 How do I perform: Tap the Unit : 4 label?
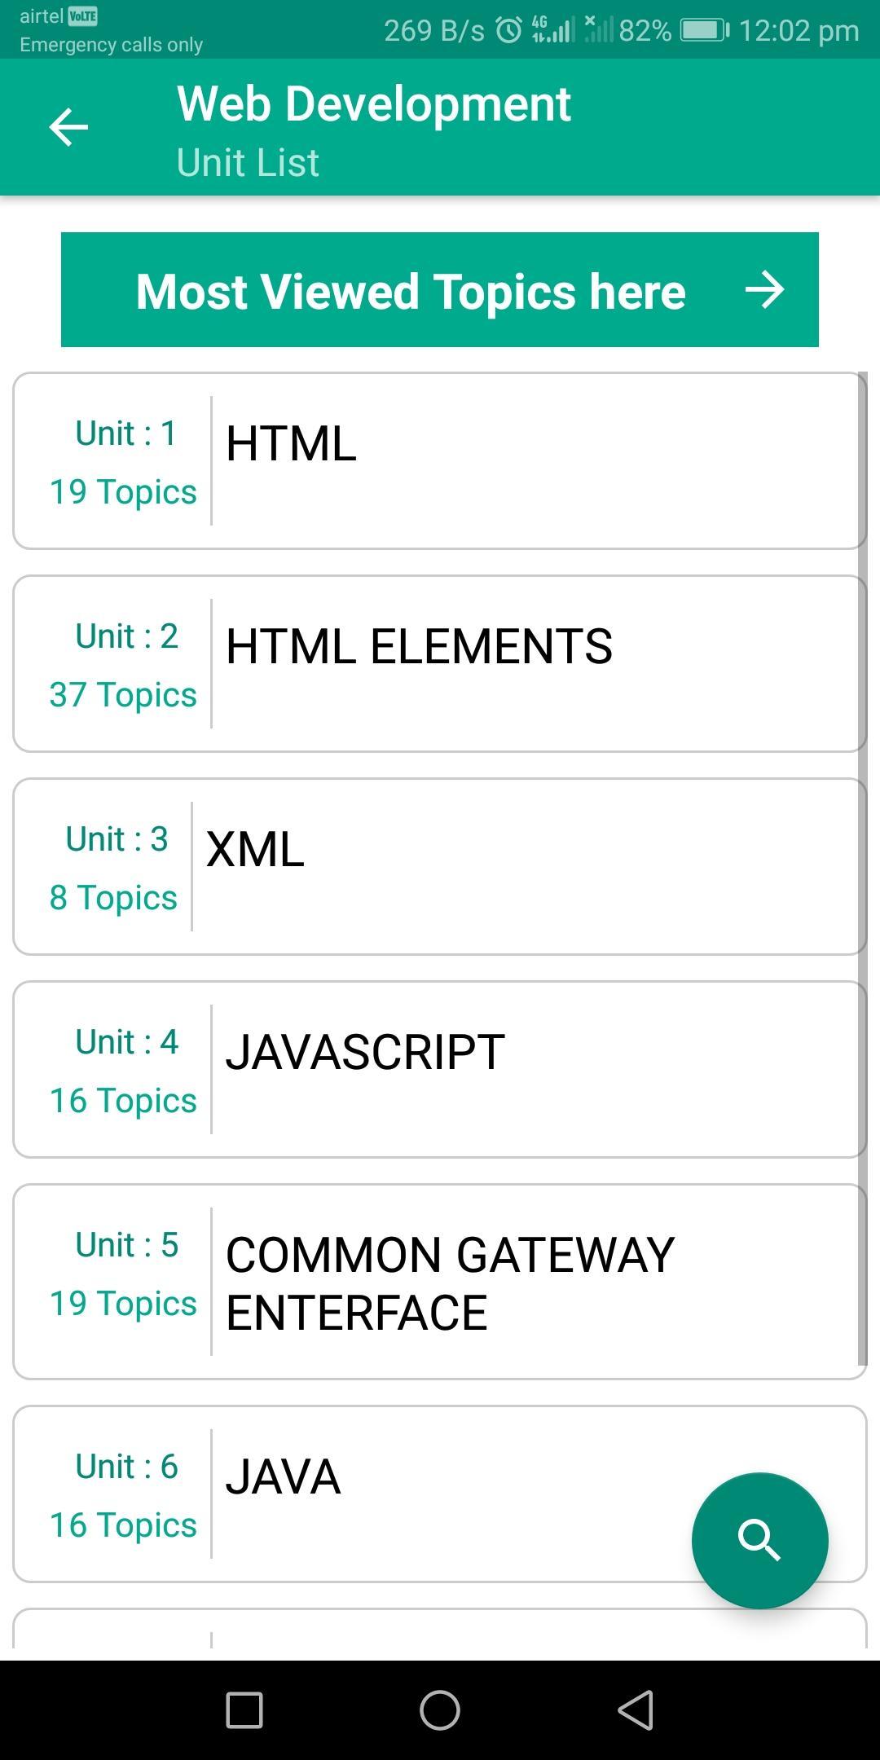(x=126, y=1041)
